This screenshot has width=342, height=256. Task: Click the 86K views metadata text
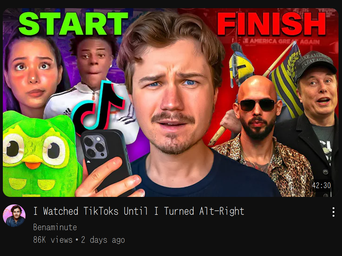point(53,240)
